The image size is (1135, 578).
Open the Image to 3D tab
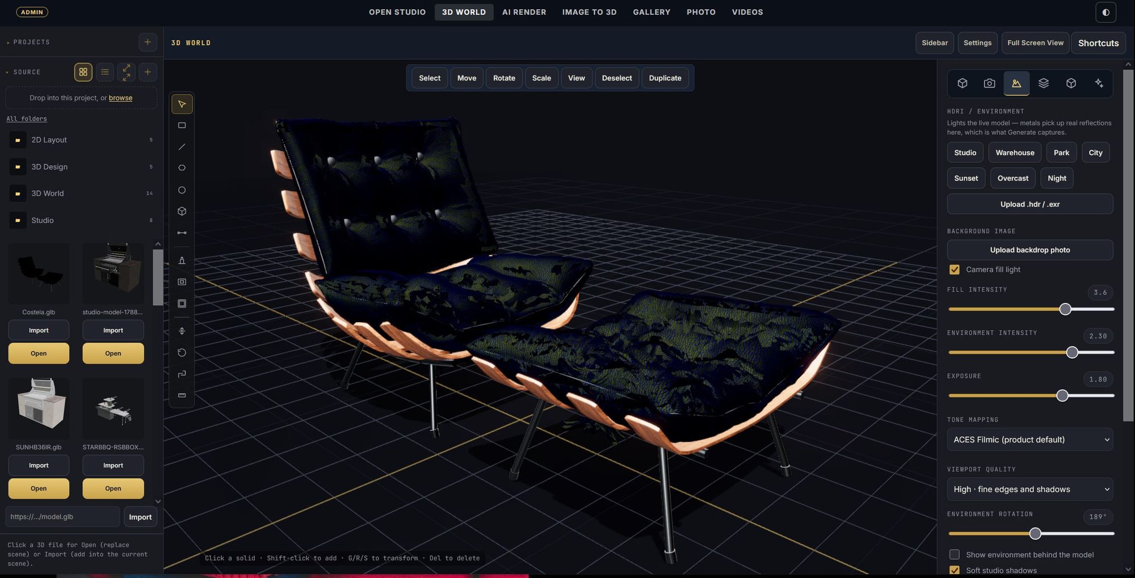tap(589, 12)
